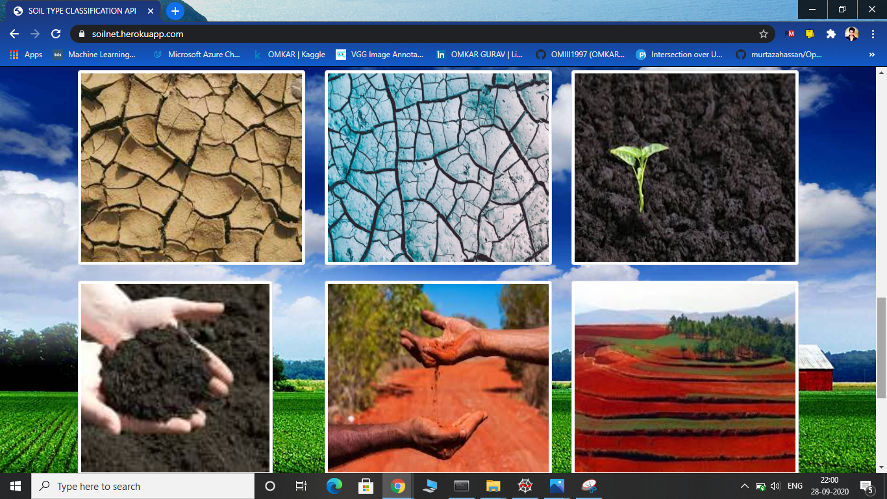Open the Chrome menu three dots
Image resolution: width=887 pixels, height=499 pixels.
coord(871,34)
